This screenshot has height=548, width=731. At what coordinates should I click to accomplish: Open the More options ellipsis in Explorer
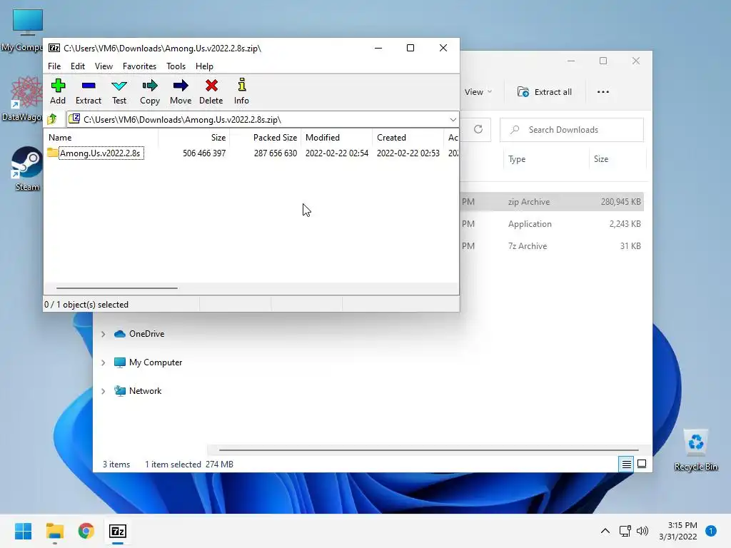pyautogui.click(x=603, y=92)
